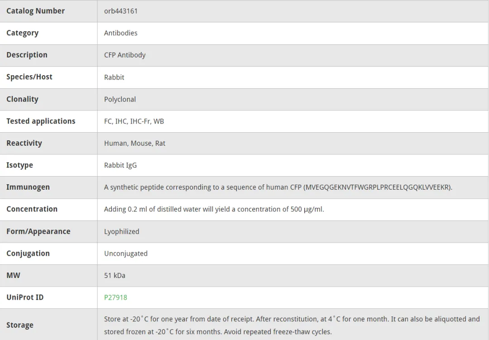This screenshot has height=340, width=489.
Task: Select the 51 kDa molecular weight value
Action: [x=115, y=275]
